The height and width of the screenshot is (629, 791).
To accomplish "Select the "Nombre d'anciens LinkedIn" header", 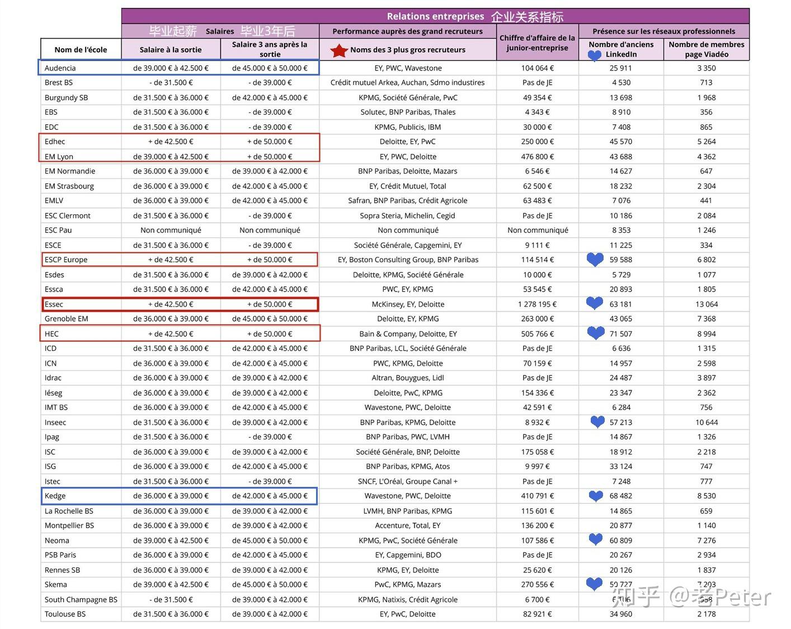I will (621, 49).
